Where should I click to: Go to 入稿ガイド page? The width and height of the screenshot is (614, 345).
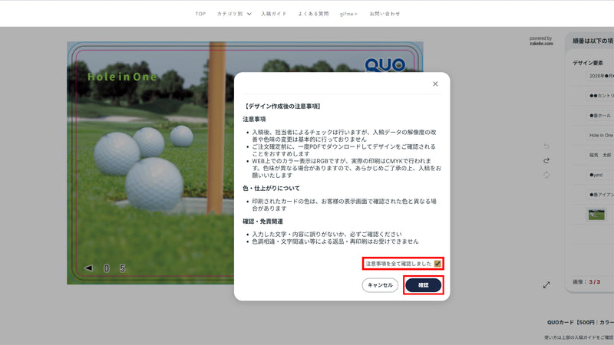[x=274, y=14]
